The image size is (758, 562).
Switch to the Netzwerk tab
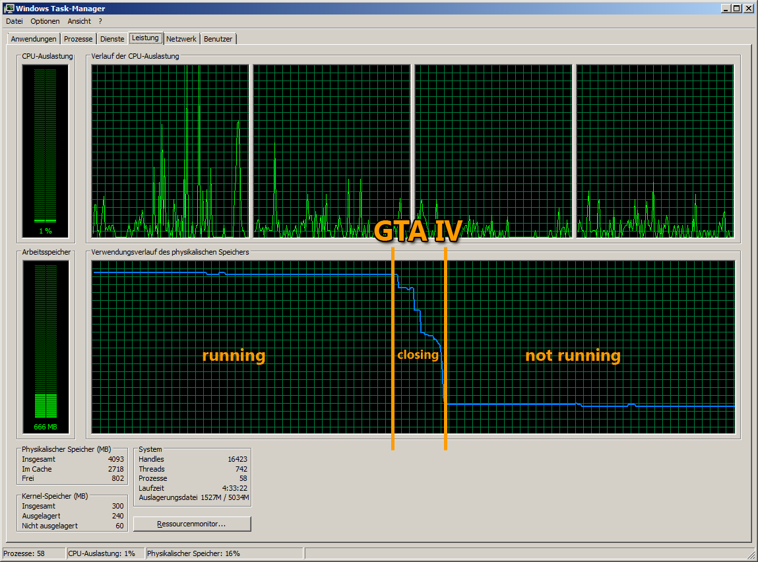click(181, 39)
